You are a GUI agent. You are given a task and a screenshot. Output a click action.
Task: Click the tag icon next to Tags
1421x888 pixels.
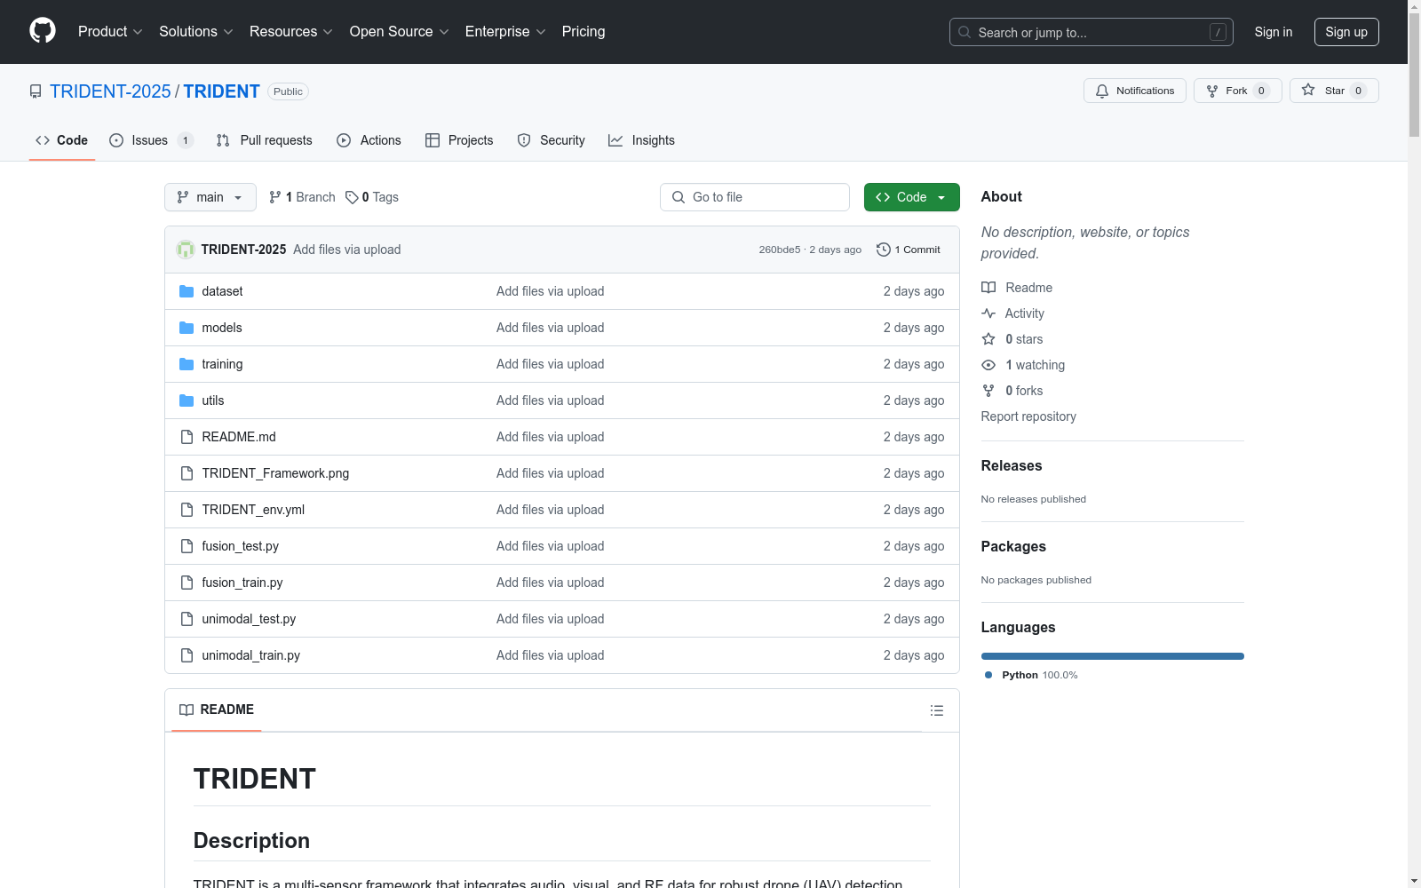(x=352, y=197)
